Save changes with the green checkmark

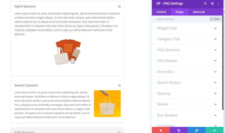tap(214, 130)
